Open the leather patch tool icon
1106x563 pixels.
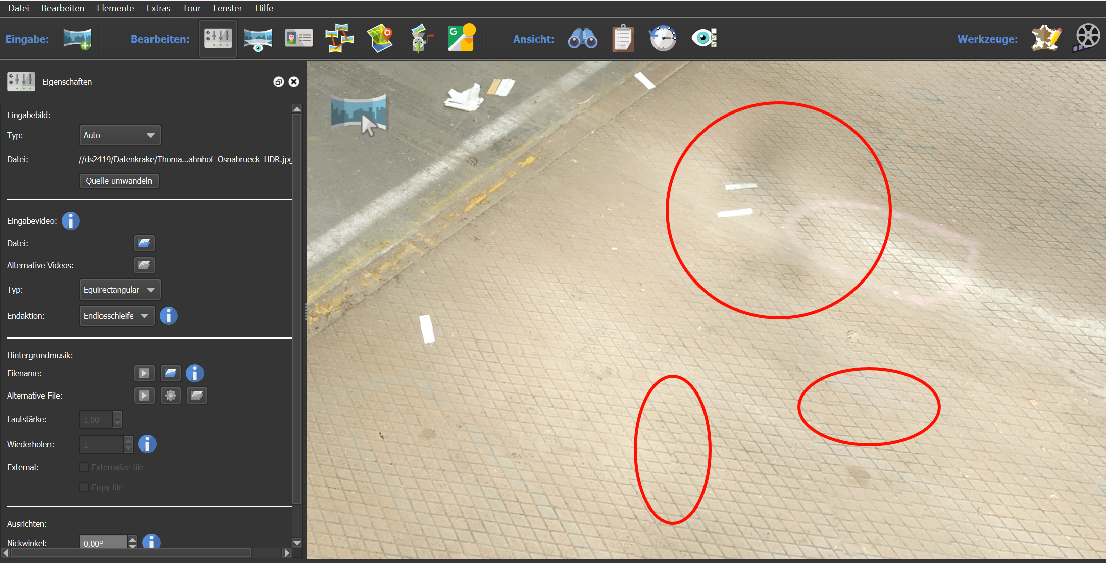pyautogui.click(x=1045, y=38)
